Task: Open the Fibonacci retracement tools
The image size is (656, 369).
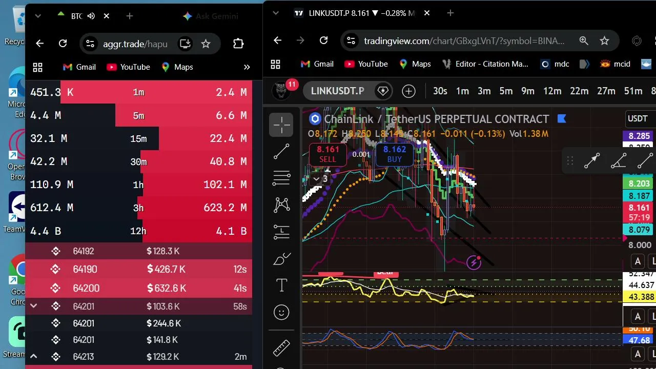Action: click(281, 178)
